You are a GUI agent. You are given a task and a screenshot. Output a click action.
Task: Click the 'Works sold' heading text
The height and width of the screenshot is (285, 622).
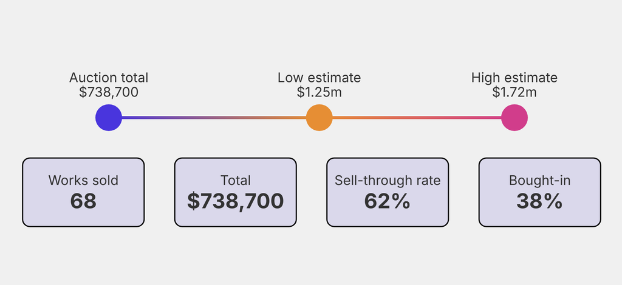pos(83,180)
